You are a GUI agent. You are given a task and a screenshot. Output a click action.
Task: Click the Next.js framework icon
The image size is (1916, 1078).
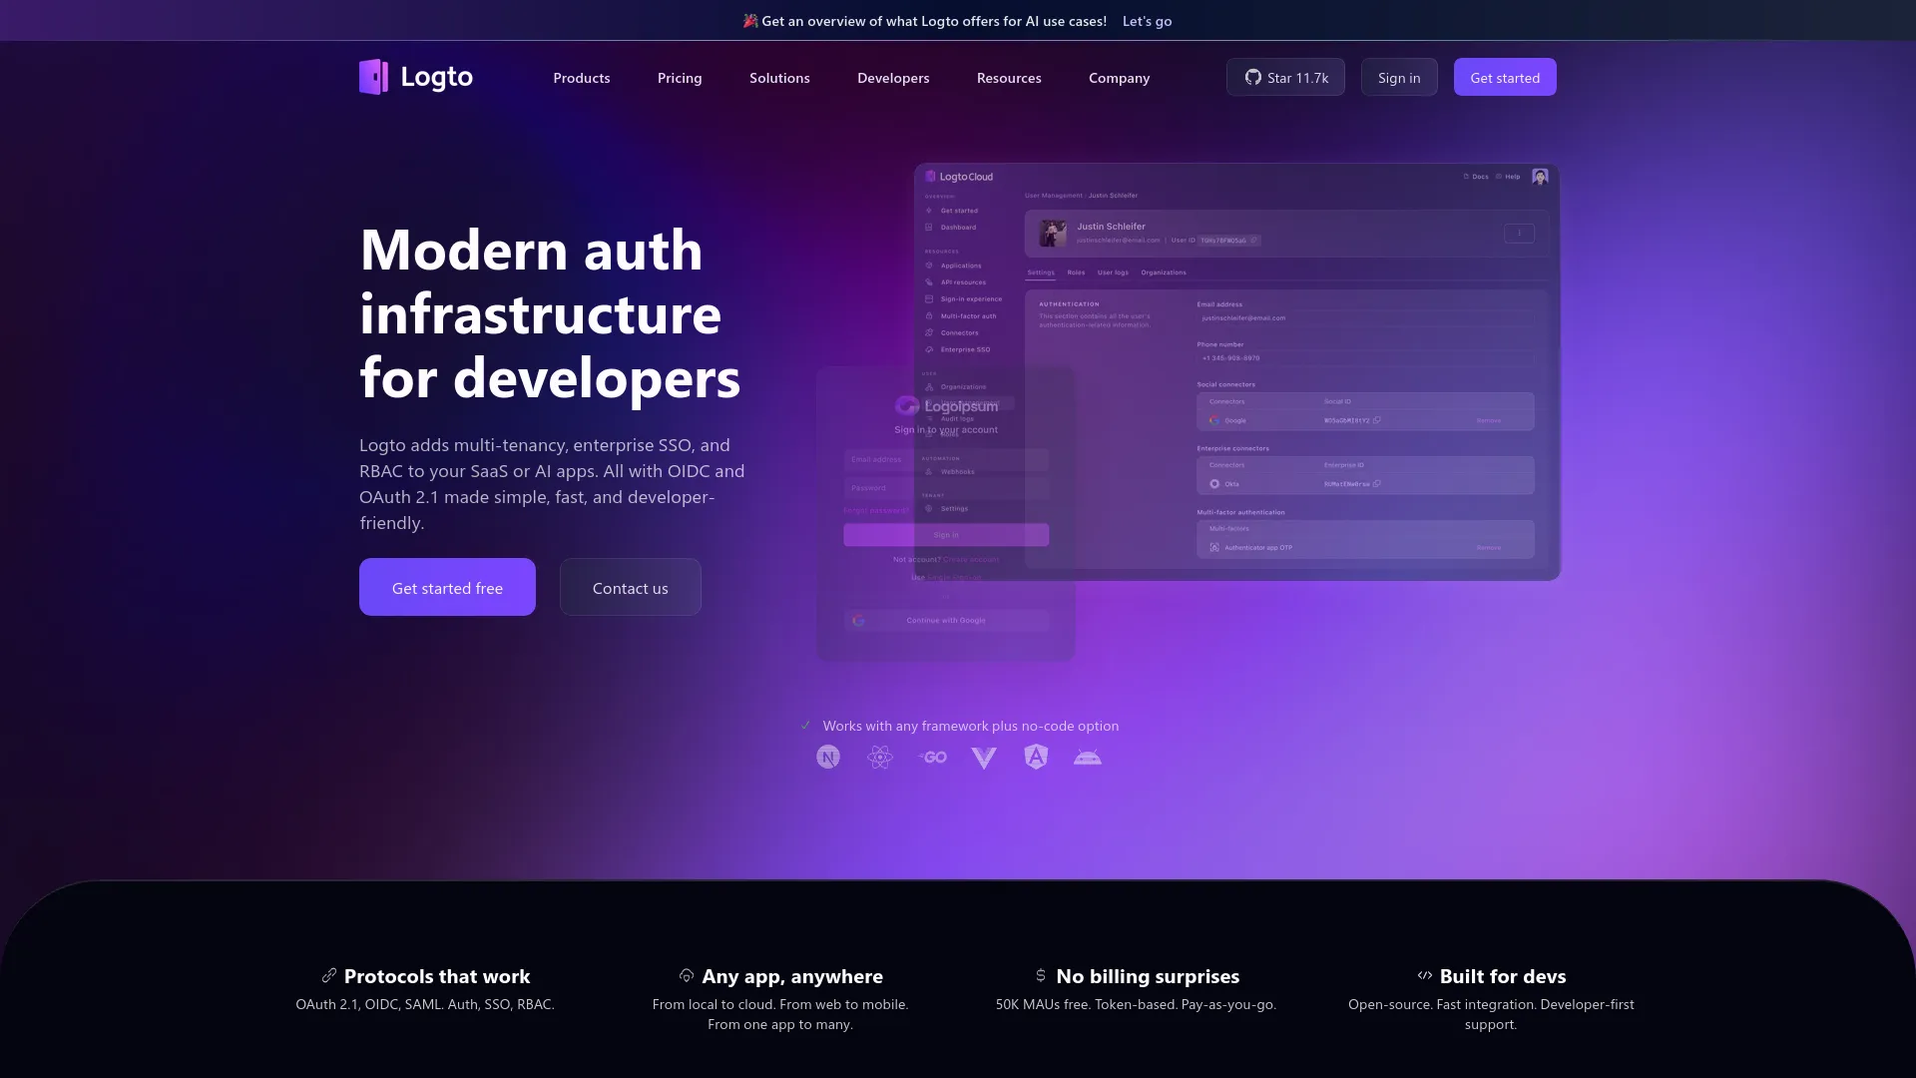[828, 758]
